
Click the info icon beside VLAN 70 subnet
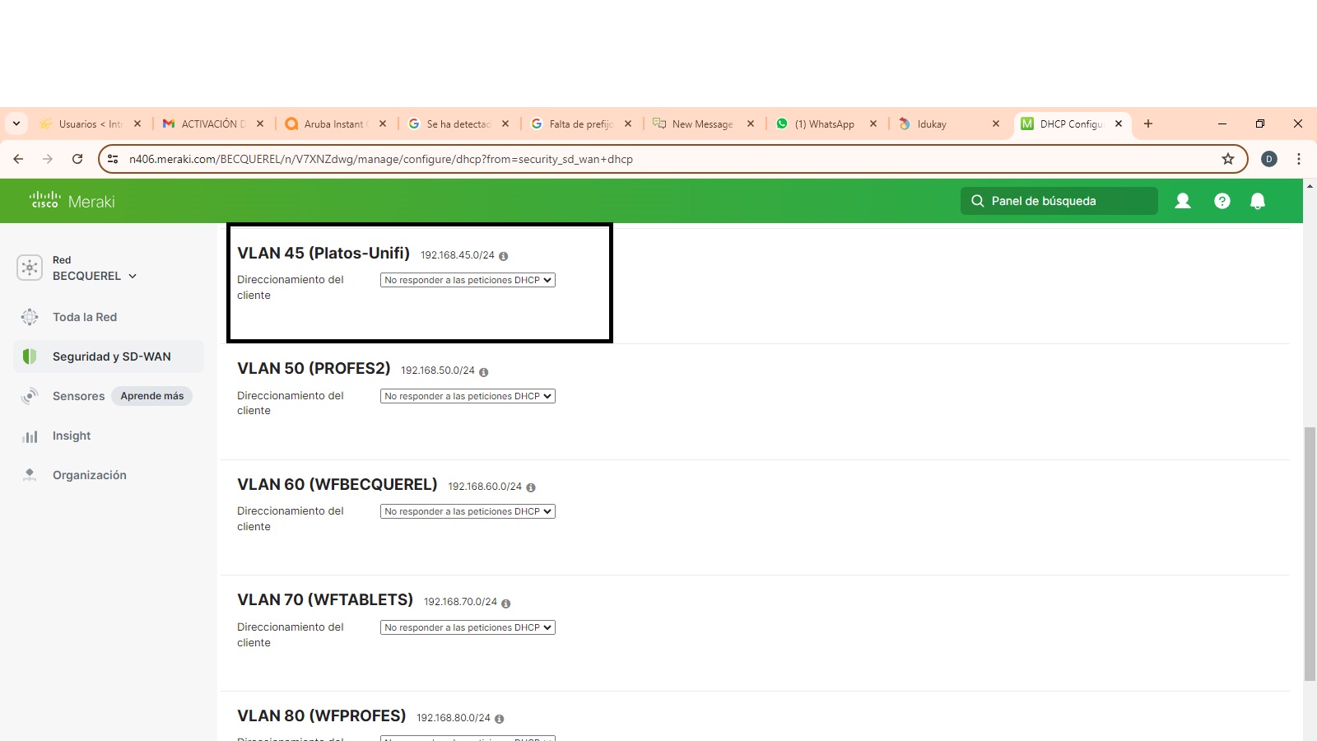coord(505,604)
